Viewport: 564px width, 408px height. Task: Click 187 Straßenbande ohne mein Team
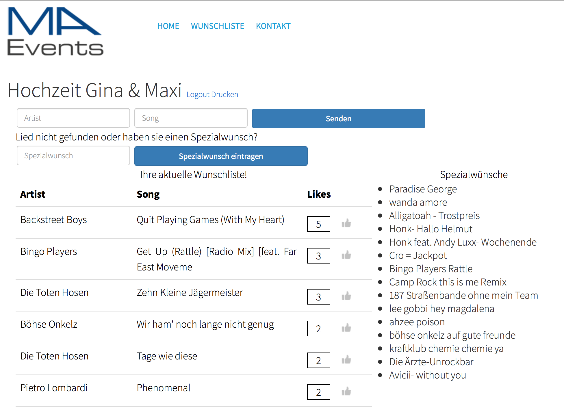point(464,295)
